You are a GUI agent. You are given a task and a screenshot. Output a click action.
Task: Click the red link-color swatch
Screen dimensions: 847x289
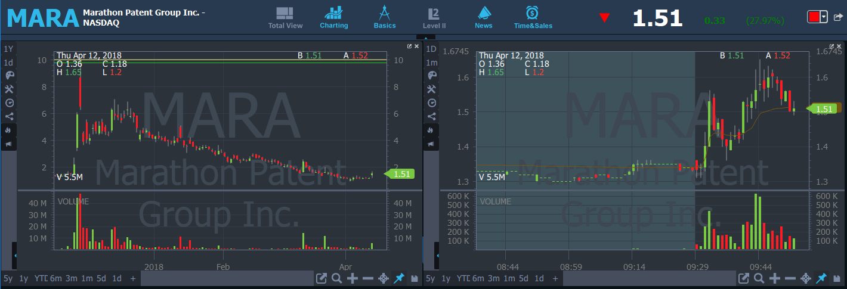(814, 17)
